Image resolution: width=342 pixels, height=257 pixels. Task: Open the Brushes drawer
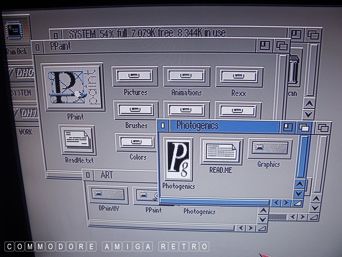tap(136, 110)
